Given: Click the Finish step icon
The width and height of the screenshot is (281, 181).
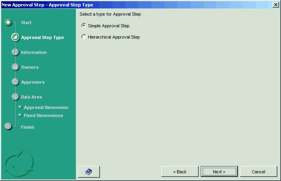Looking at the screenshot, I should pyautogui.click(x=8, y=126).
